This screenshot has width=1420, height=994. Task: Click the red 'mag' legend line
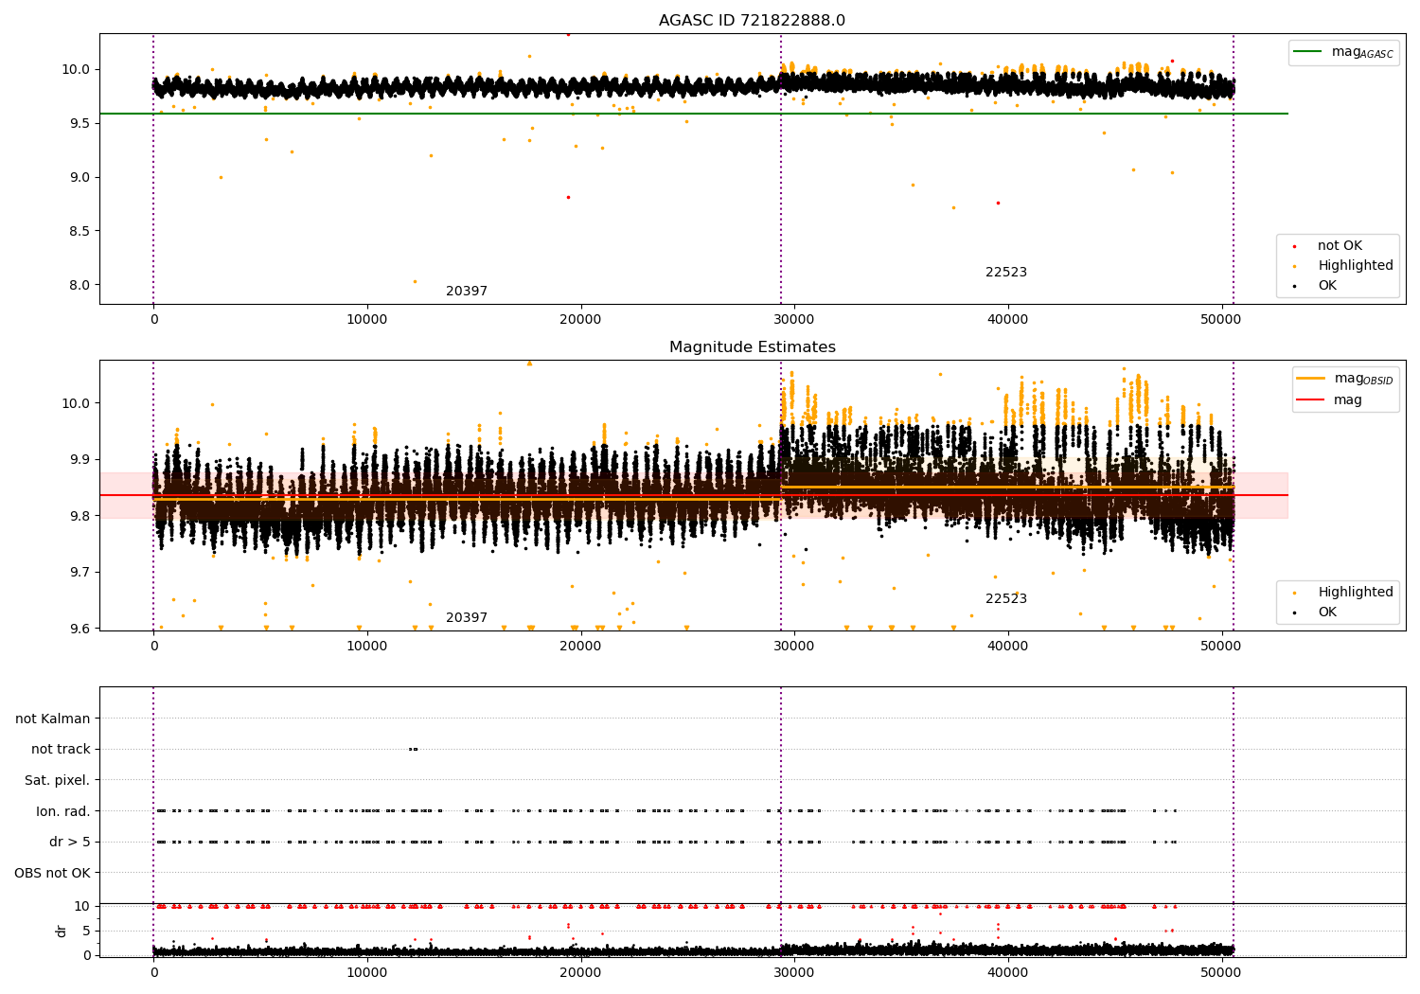(1311, 400)
